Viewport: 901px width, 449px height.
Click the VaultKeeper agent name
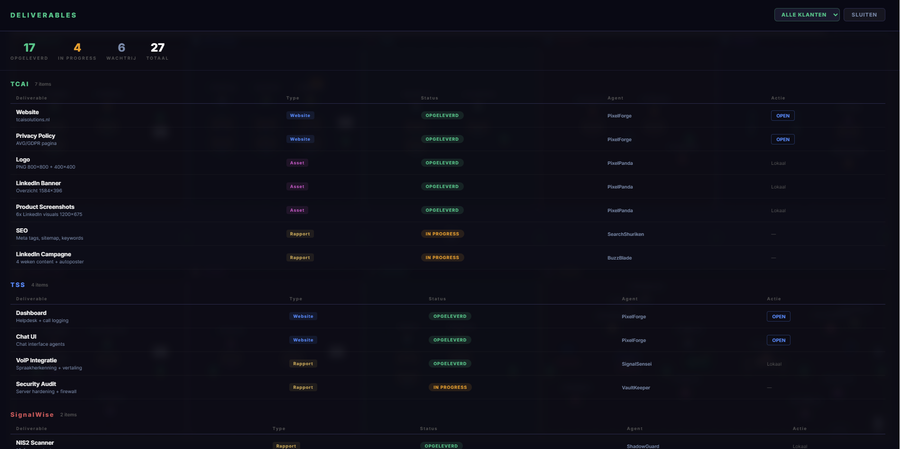636,387
